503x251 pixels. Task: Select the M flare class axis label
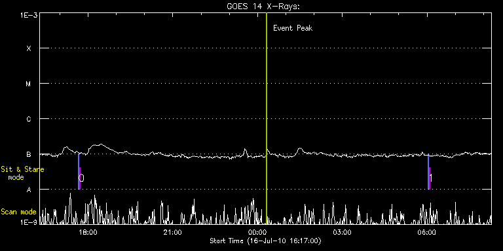point(29,84)
